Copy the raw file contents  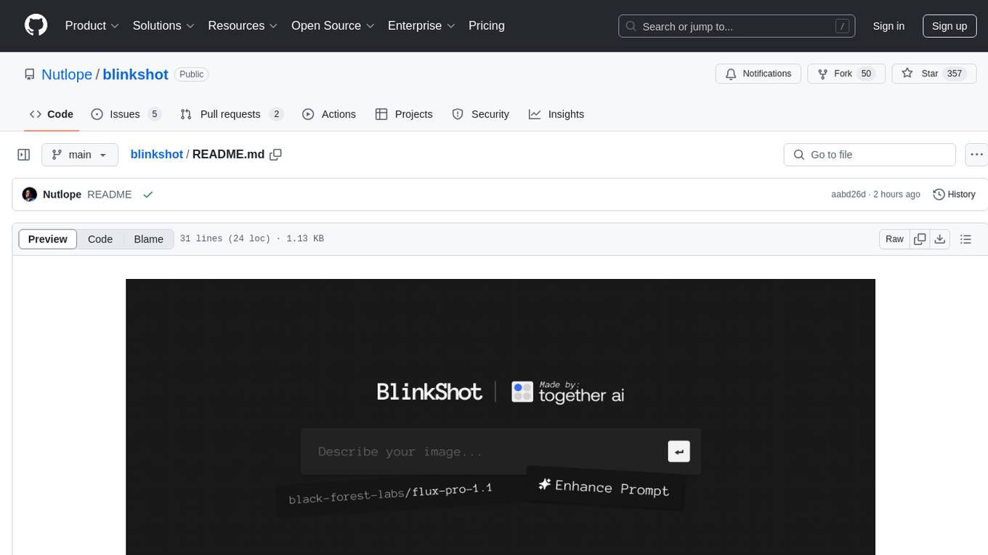(x=920, y=239)
